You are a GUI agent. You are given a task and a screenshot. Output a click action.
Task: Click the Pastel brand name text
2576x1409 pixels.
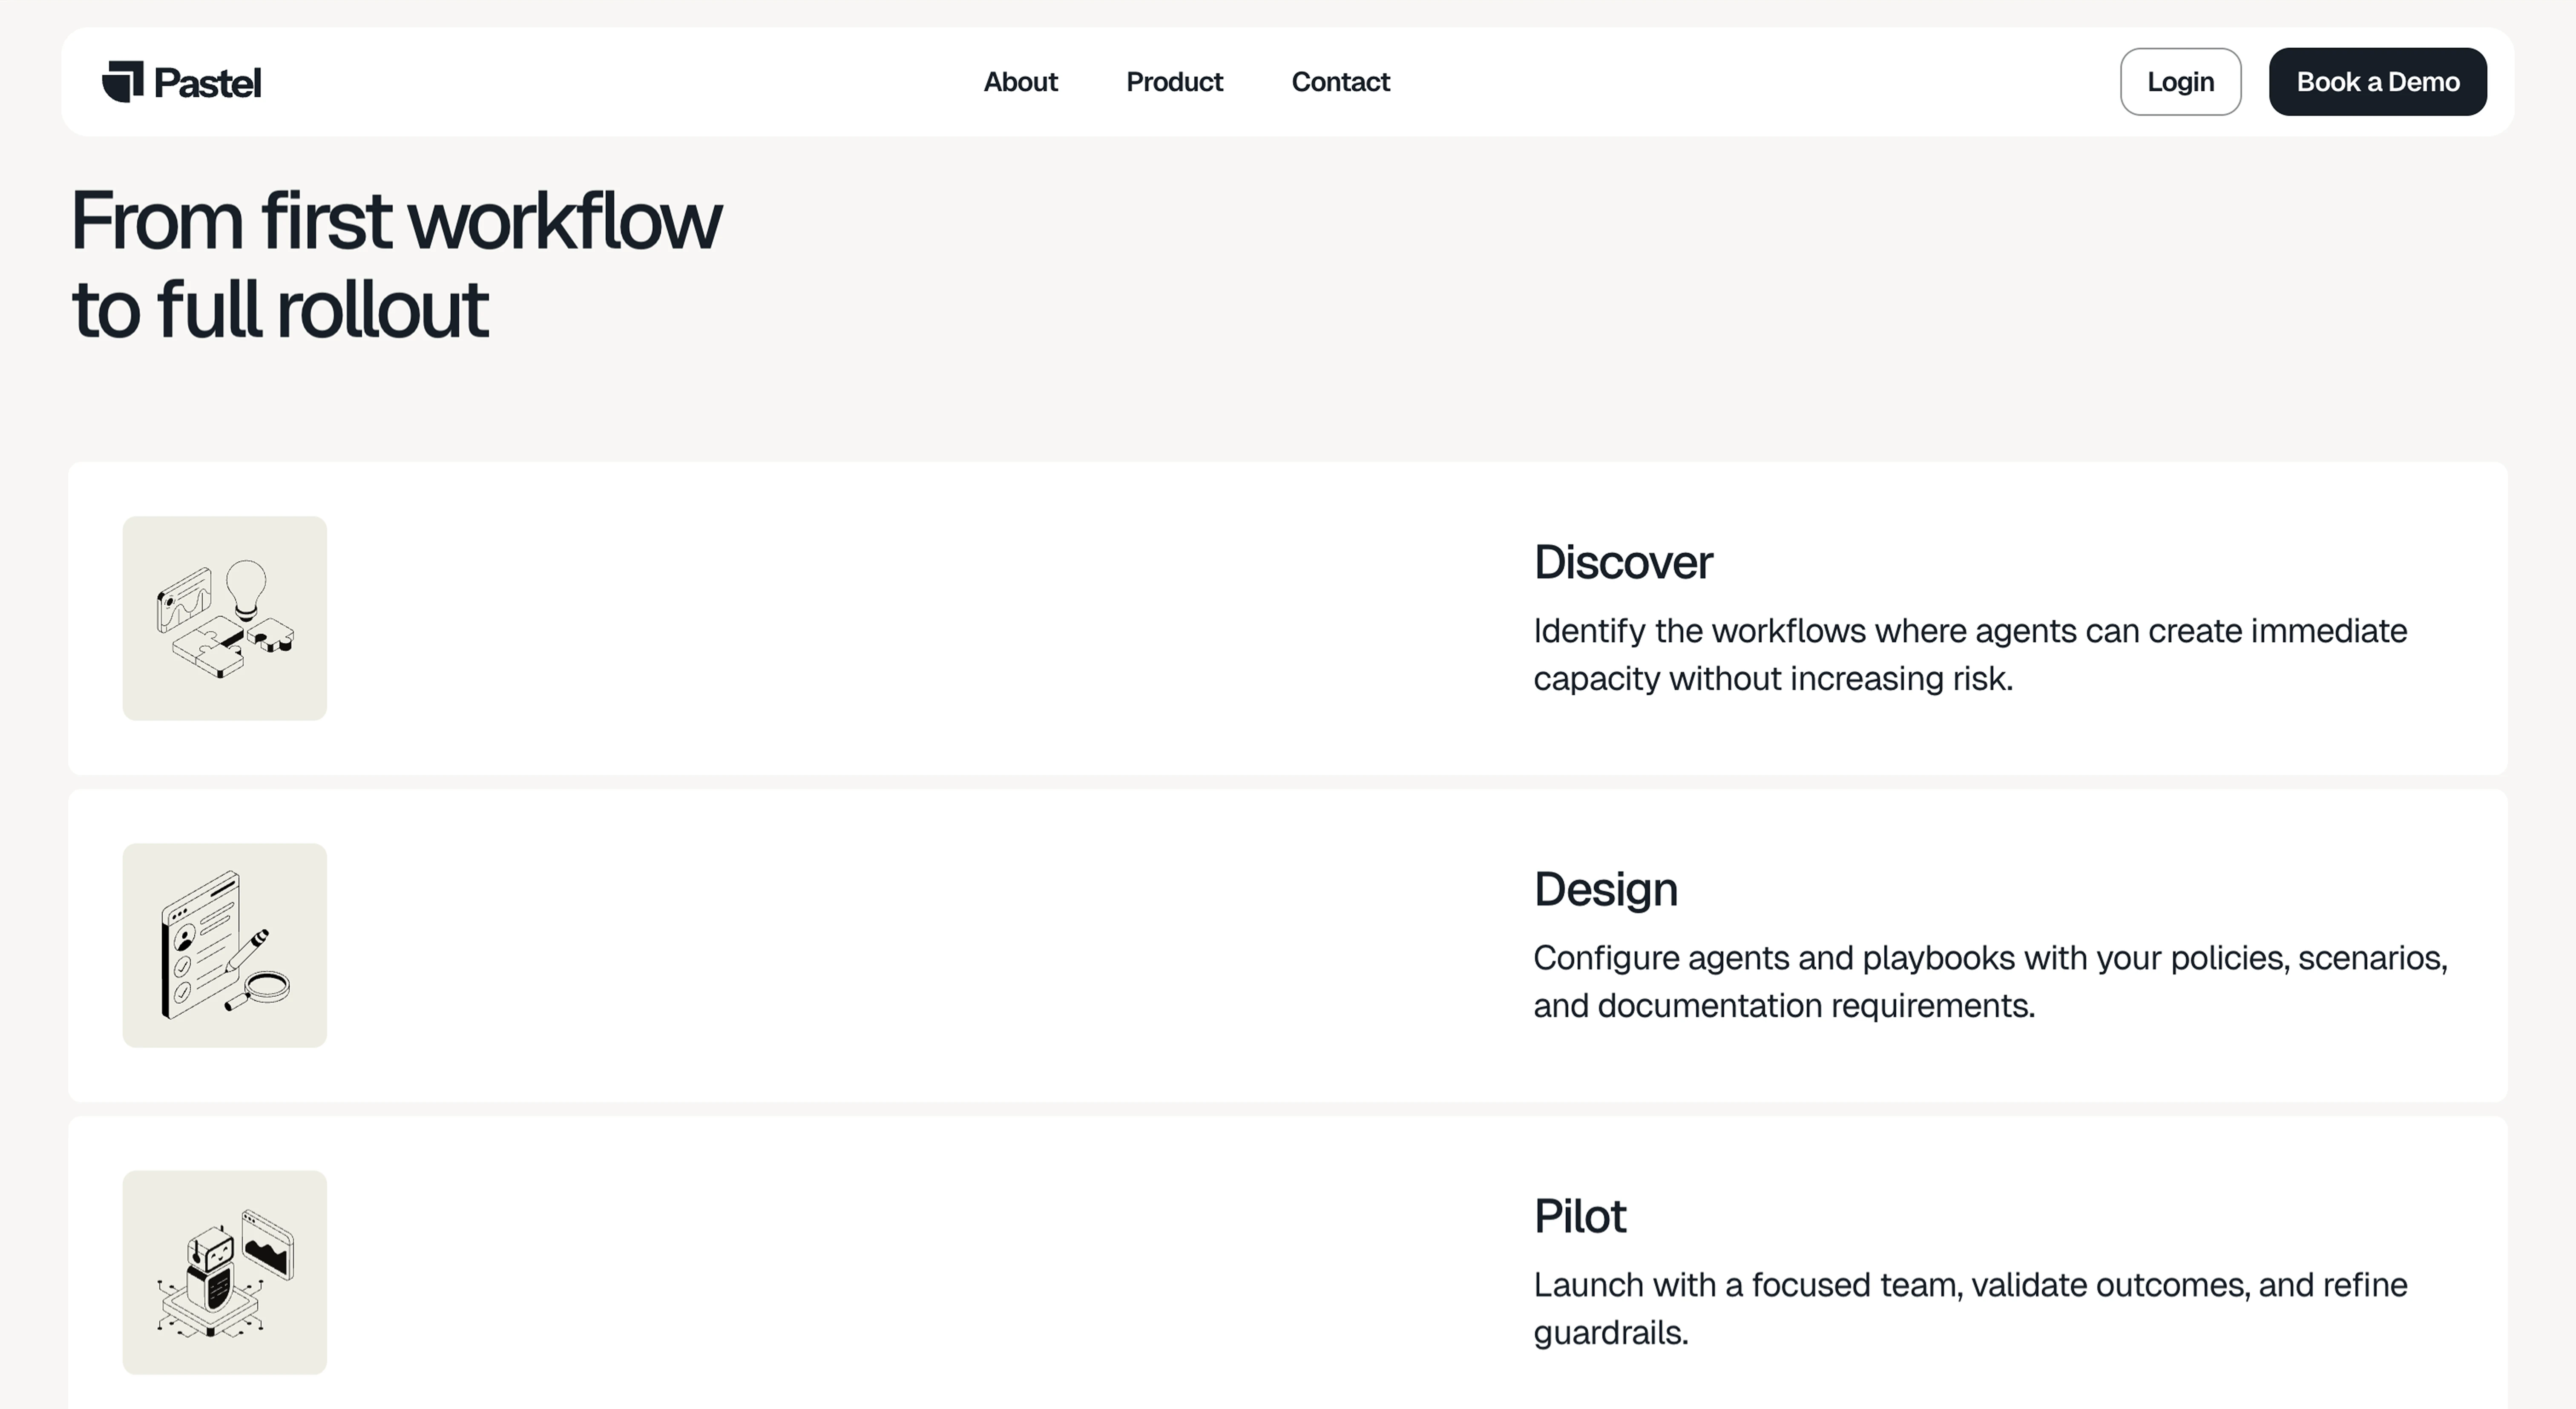tap(207, 83)
